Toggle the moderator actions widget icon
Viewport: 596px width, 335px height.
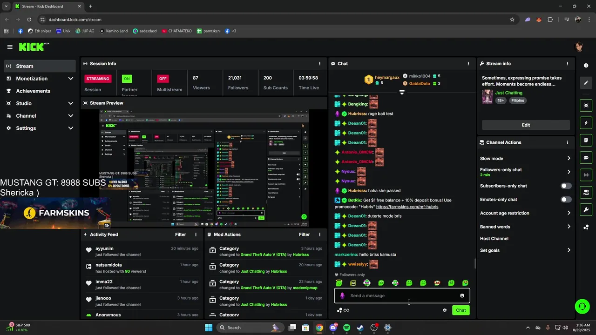tap(586, 192)
